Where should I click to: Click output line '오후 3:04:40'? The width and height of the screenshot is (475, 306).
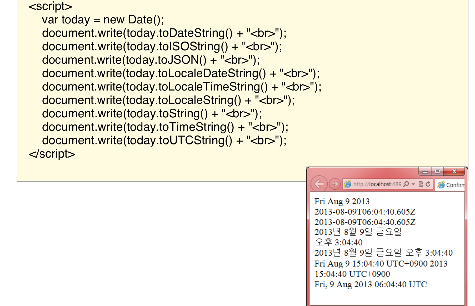(338, 242)
